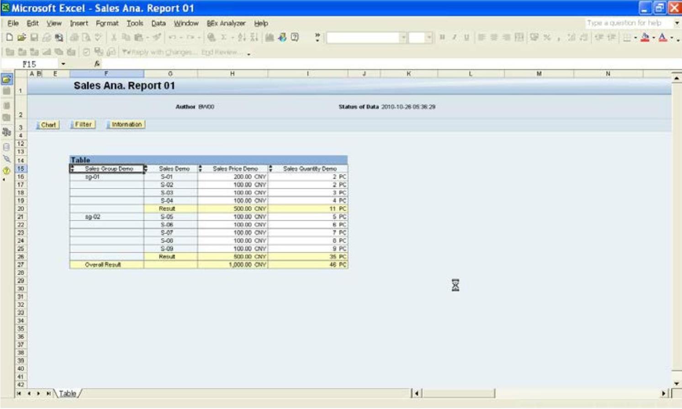Click the AutoSum sigma icon
682x409 pixels.
pos(224,37)
